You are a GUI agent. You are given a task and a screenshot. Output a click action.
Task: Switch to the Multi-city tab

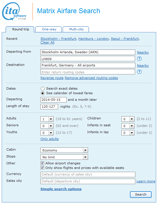pos(76,29)
